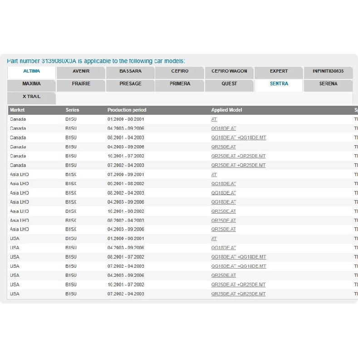
Task: Open AT link in first USA row
Action: (x=214, y=239)
